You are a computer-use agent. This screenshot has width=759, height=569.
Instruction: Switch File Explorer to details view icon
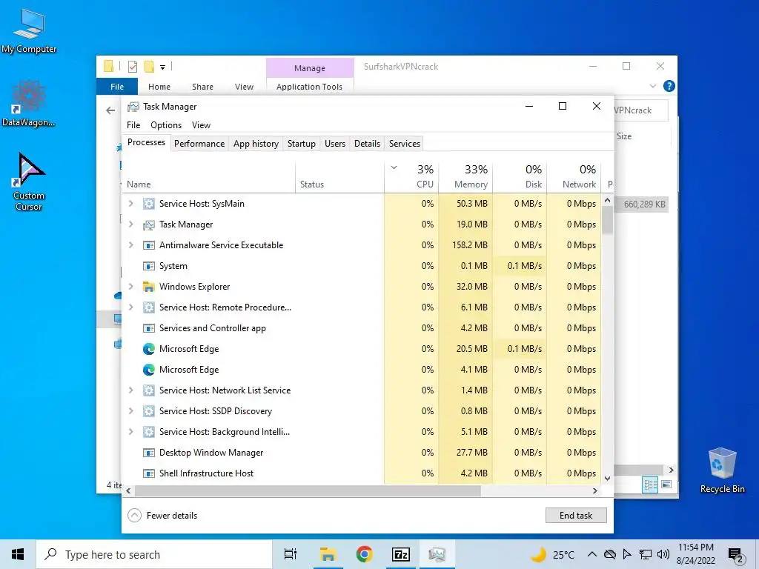coord(650,485)
